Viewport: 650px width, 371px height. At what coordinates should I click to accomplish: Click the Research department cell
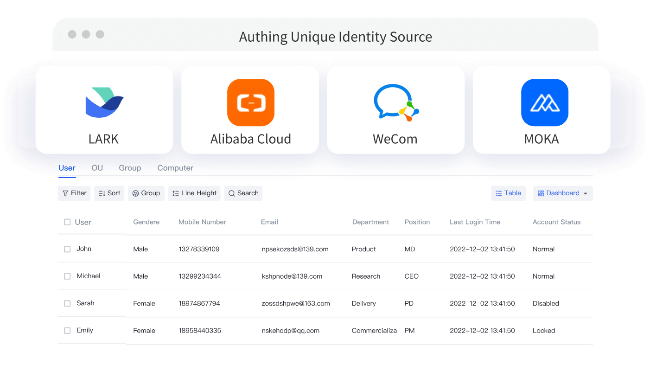point(366,276)
